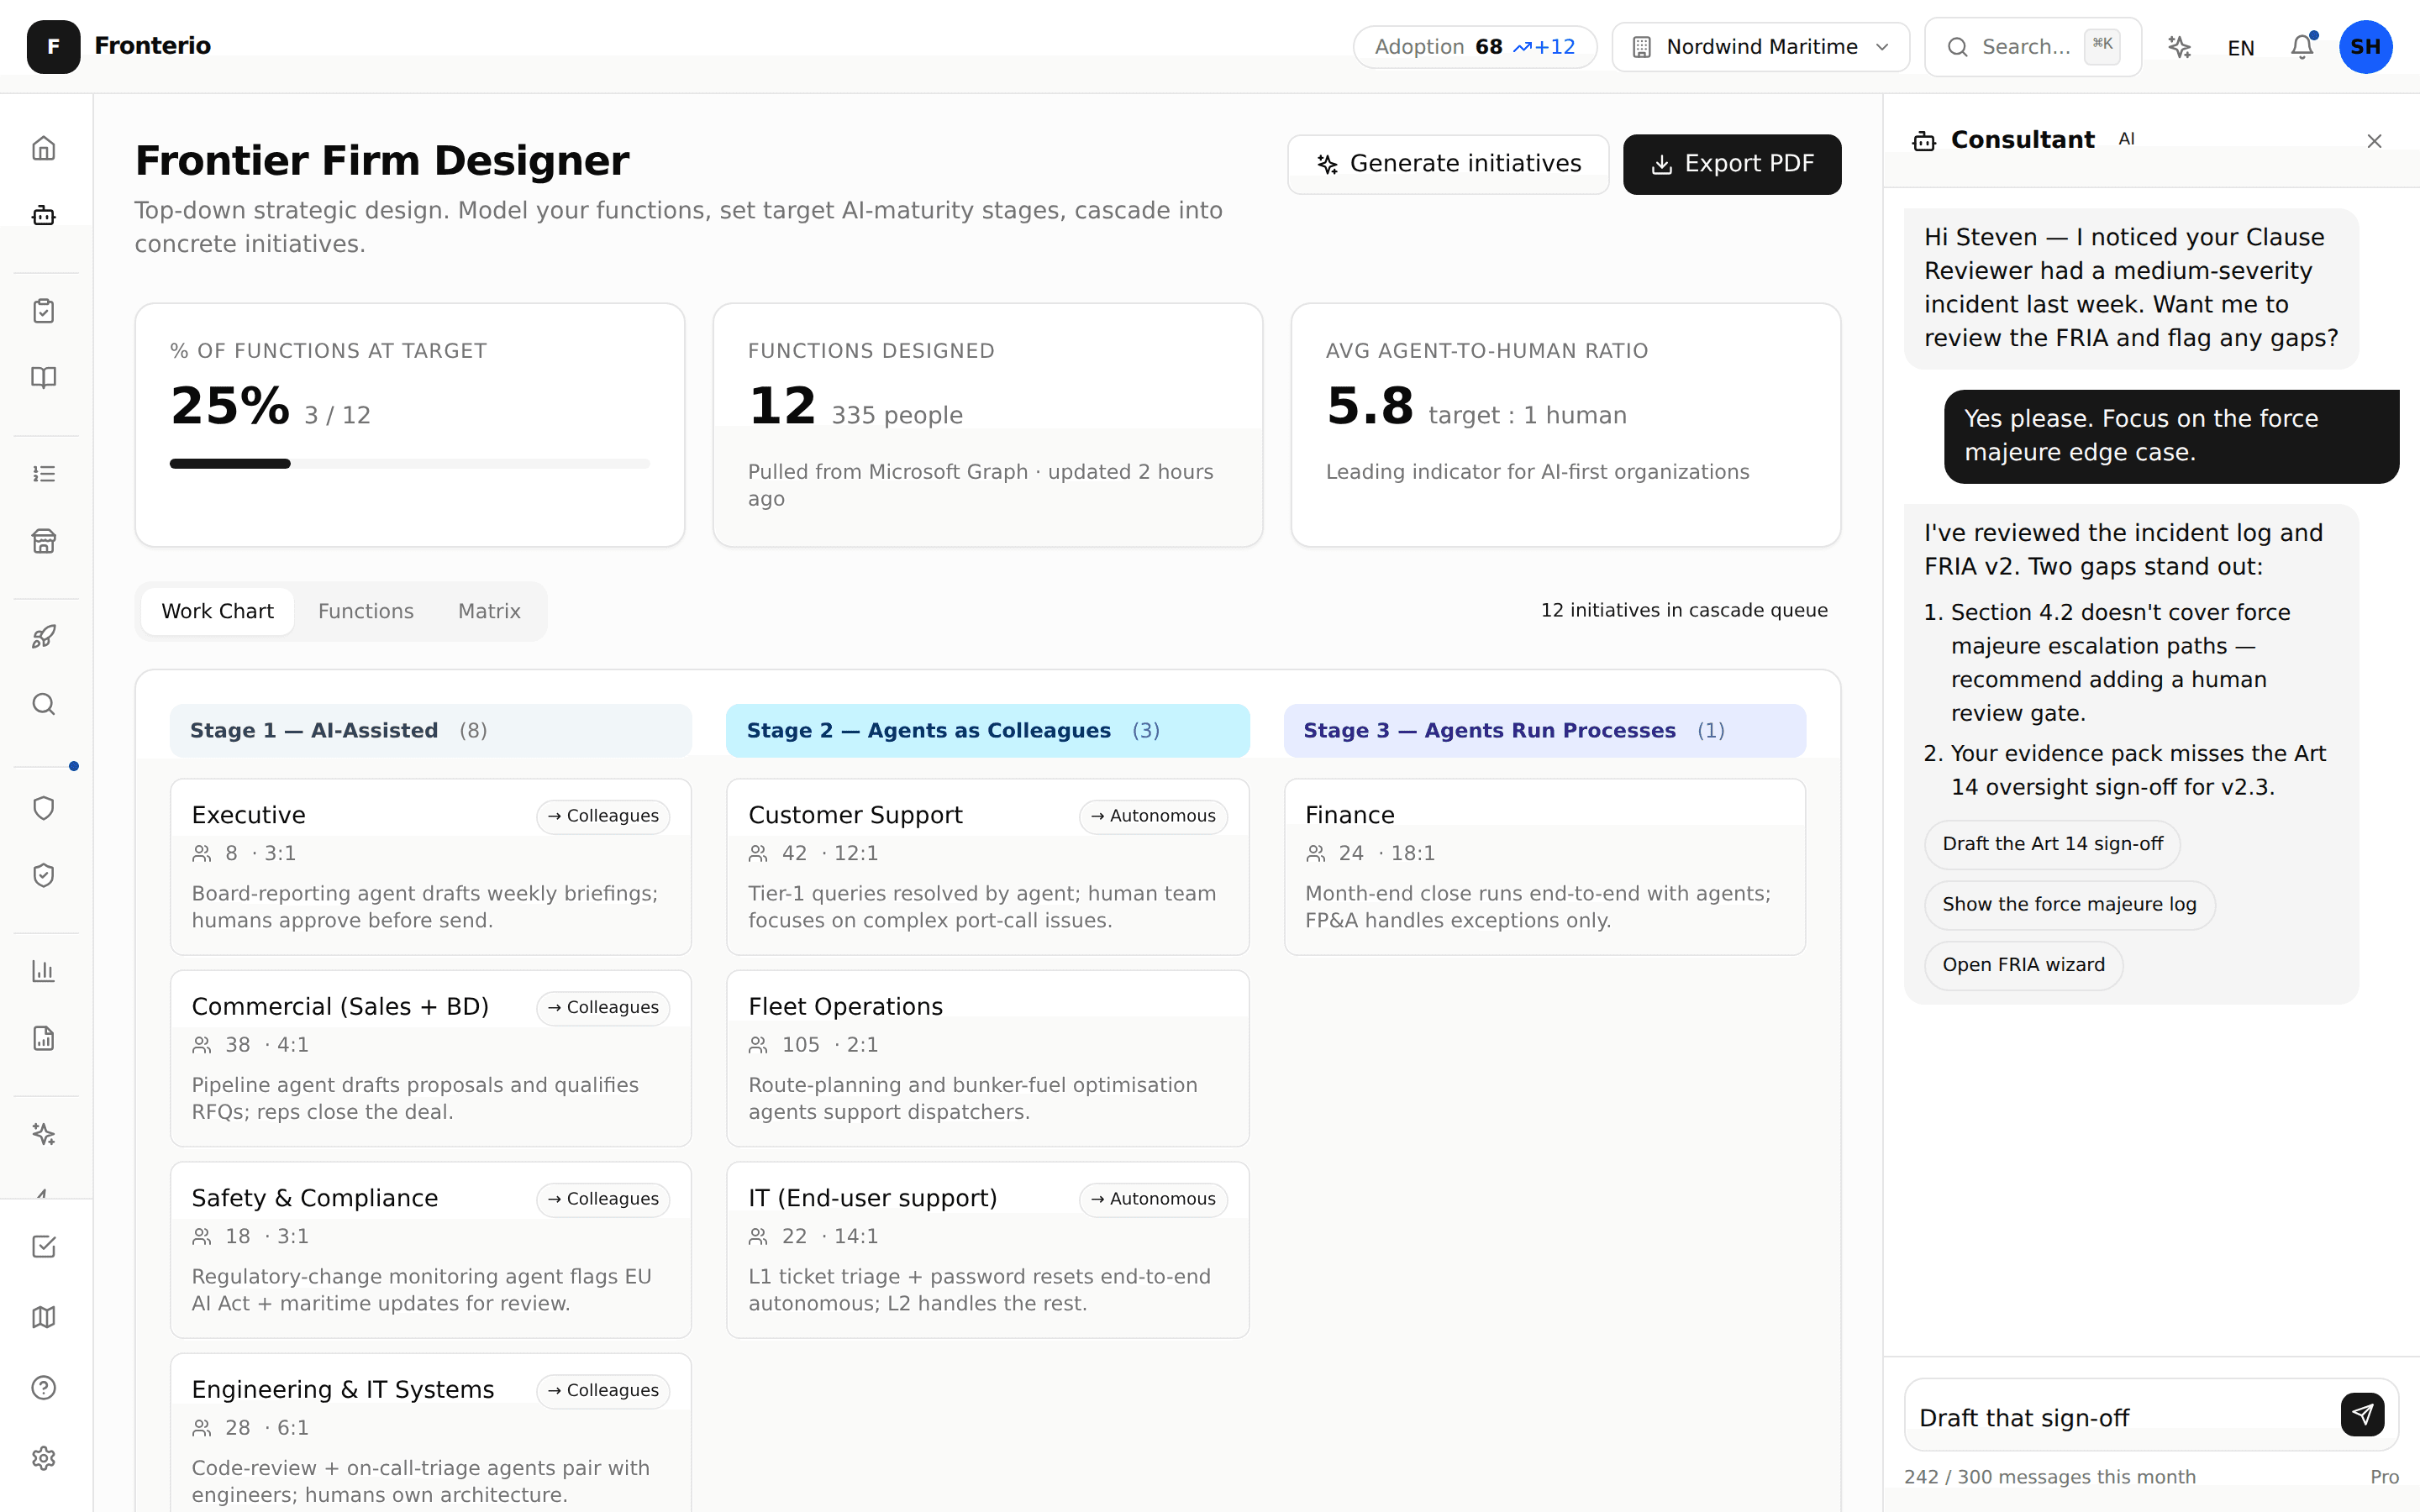Click the Fronterio F logo
The image size is (2420, 1512).
[53, 47]
